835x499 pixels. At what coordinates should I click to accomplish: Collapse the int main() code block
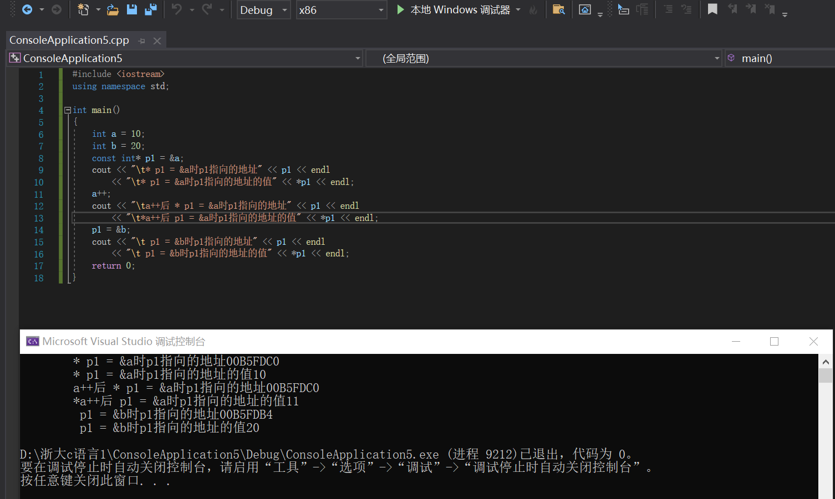(x=68, y=110)
